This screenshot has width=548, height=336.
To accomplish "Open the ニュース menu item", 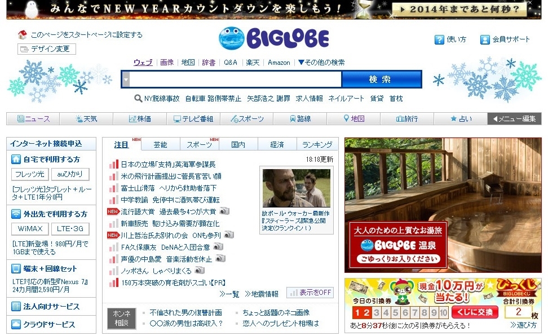I will tap(33, 119).
